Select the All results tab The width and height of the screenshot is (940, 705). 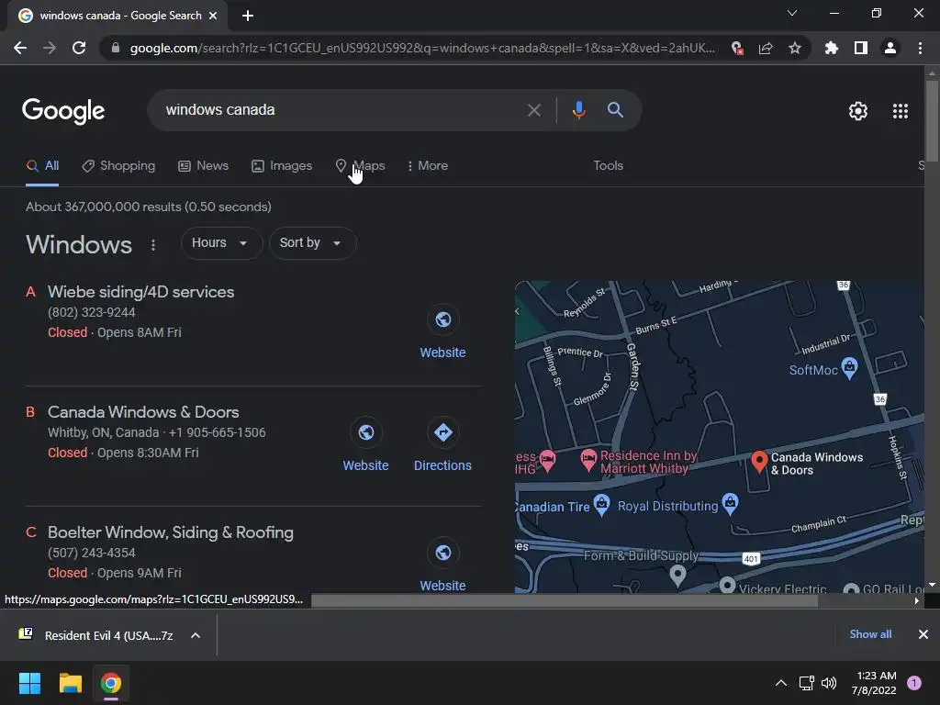[x=42, y=166]
